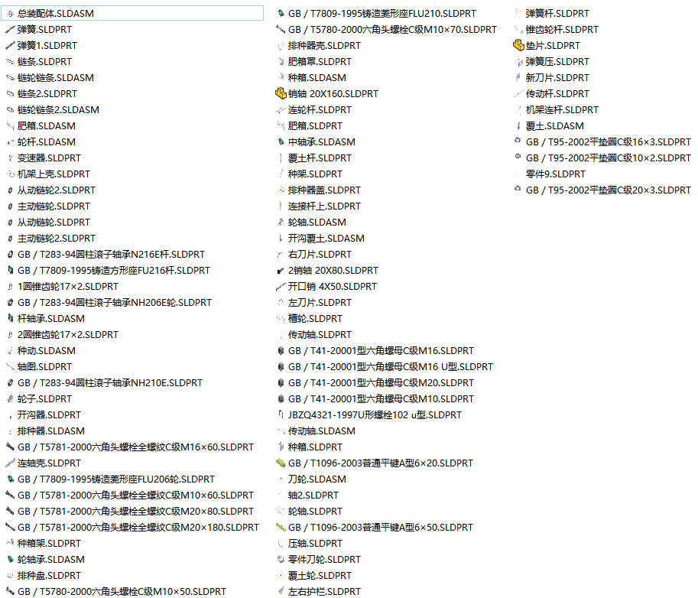Select file 变速器.SLDPRT
This screenshot has width=698, height=598.
pos(49,158)
